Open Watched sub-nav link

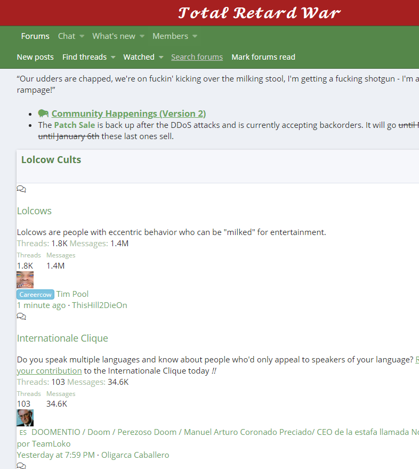pyautogui.click(x=139, y=57)
